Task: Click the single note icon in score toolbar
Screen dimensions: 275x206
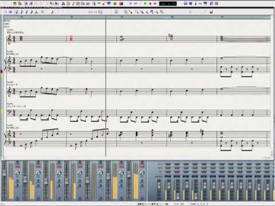Action: [52, 12]
